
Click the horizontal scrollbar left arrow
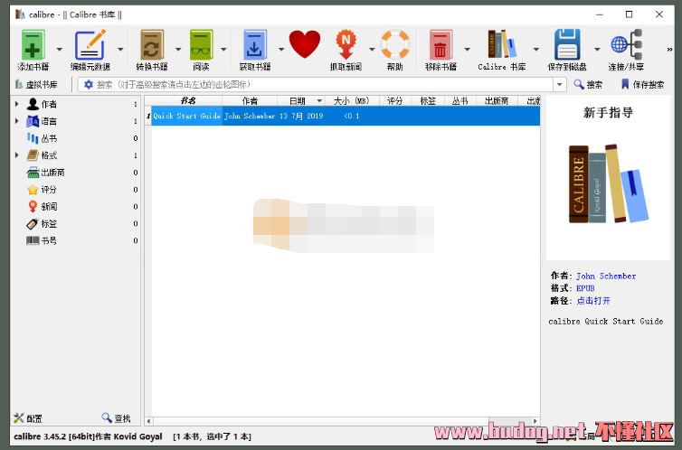pyautogui.click(x=148, y=420)
